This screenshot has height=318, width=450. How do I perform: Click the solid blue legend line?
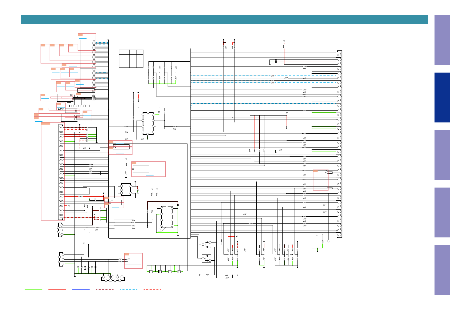[81, 289]
